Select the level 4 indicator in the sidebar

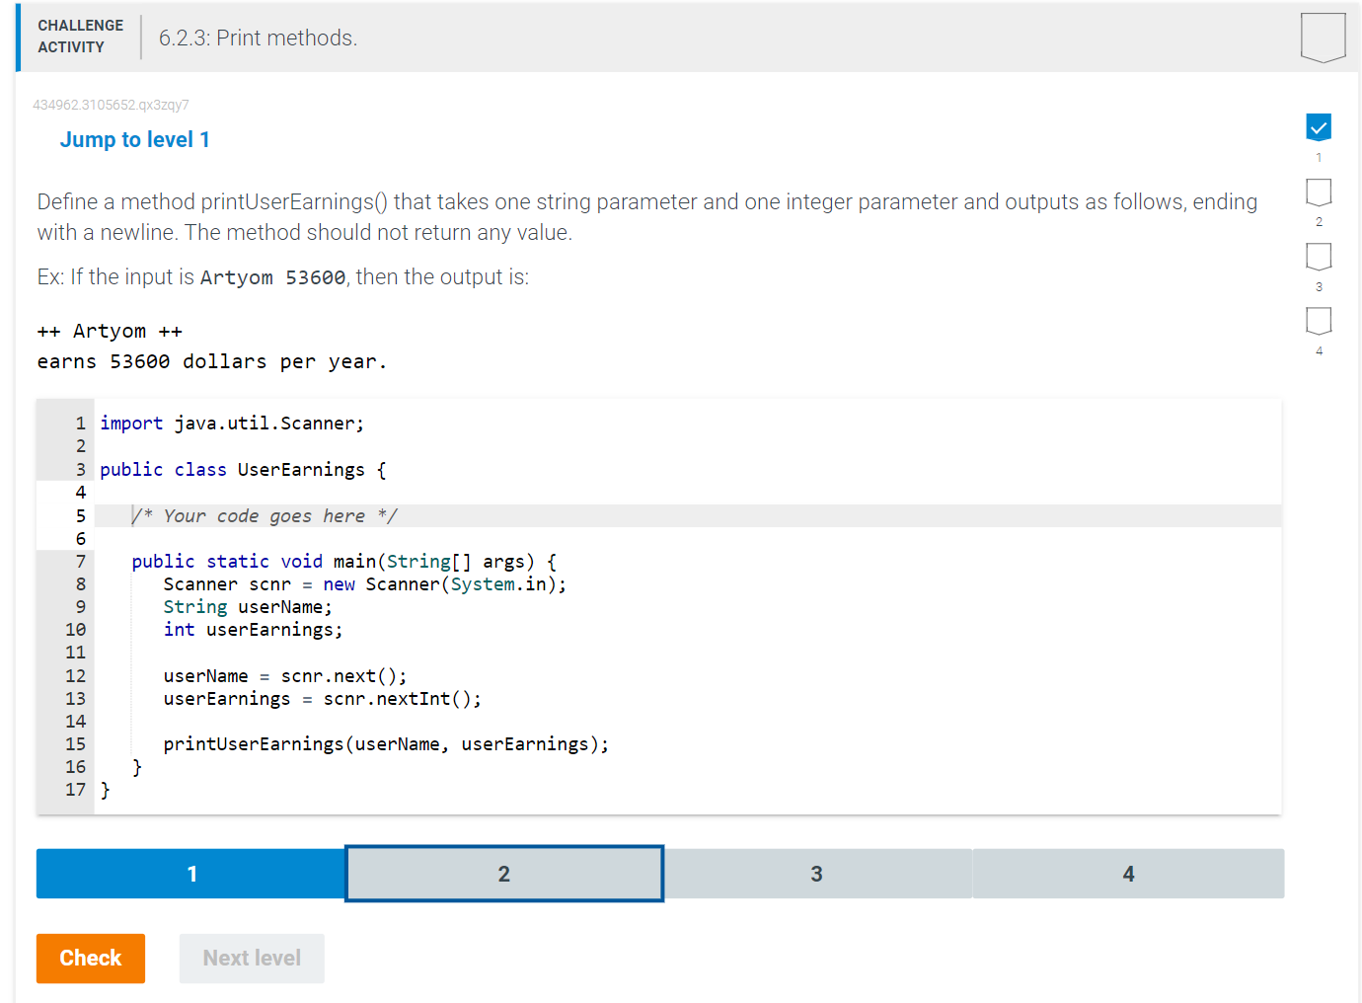pyautogui.click(x=1319, y=321)
